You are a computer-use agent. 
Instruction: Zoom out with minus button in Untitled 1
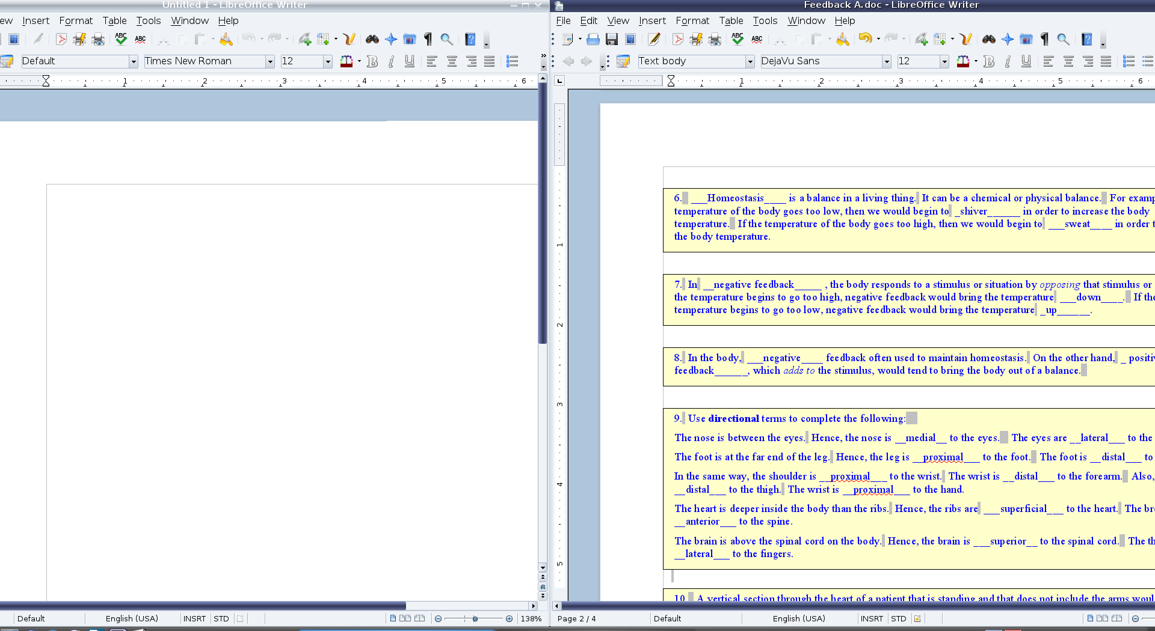coord(438,618)
